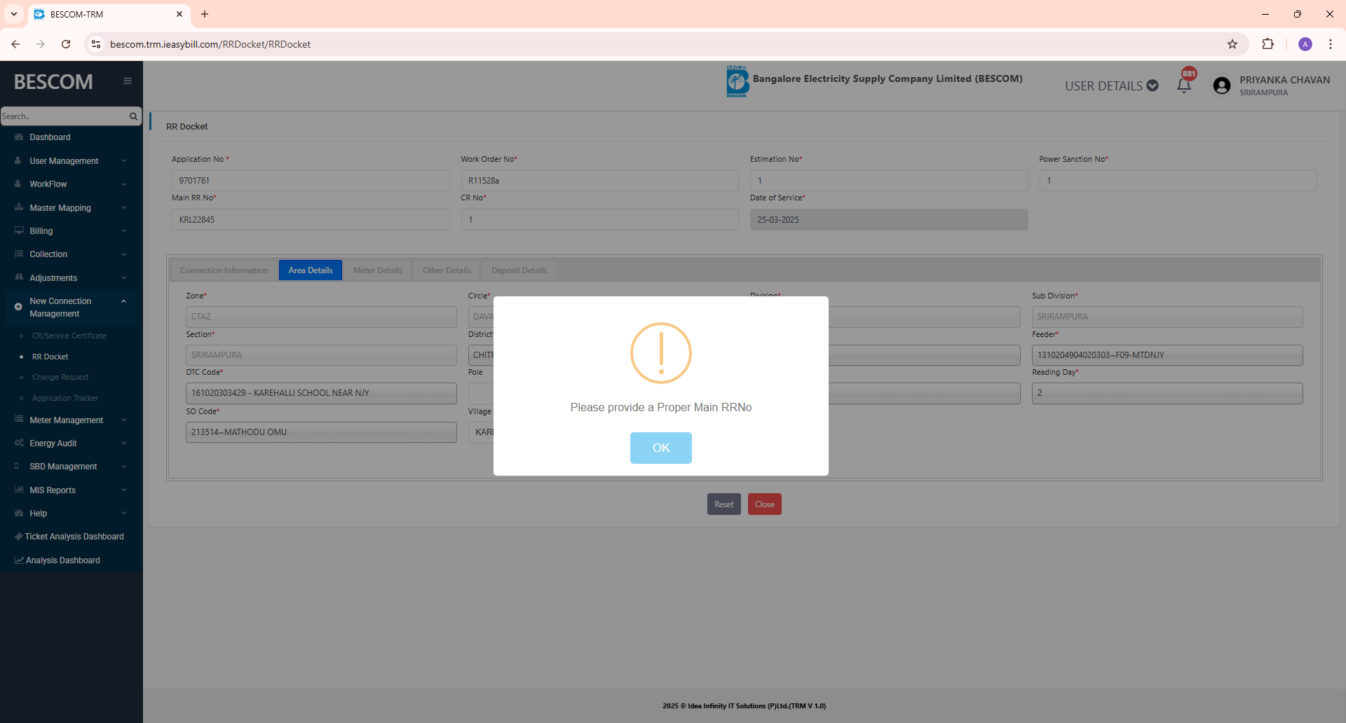Click the MIS Reports sidebar icon
1346x723 pixels.
(x=19, y=490)
